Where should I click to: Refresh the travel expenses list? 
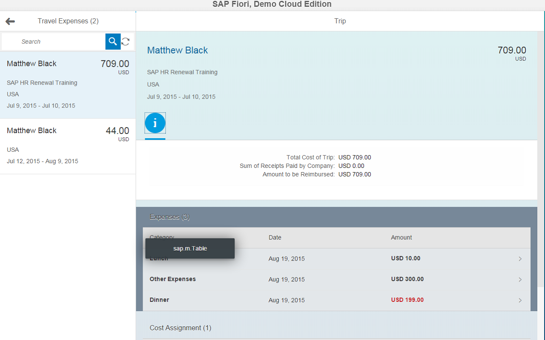point(126,41)
